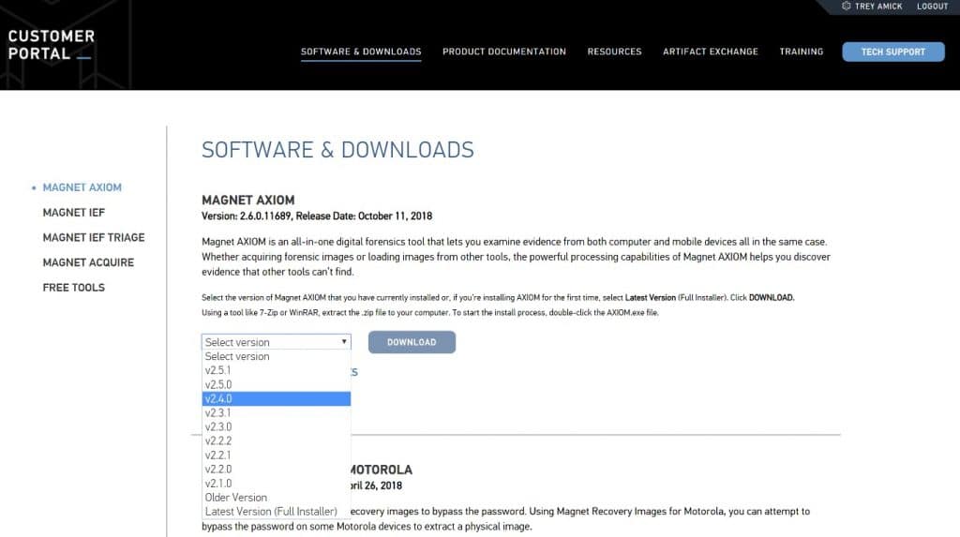
Task: Open the Training nav item
Action: (x=801, y=52)
